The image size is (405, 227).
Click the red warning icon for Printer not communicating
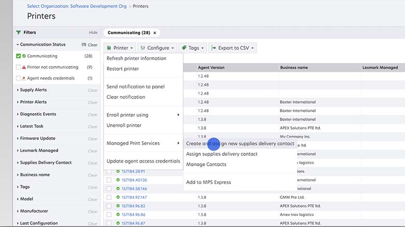(x=24, y=67)
